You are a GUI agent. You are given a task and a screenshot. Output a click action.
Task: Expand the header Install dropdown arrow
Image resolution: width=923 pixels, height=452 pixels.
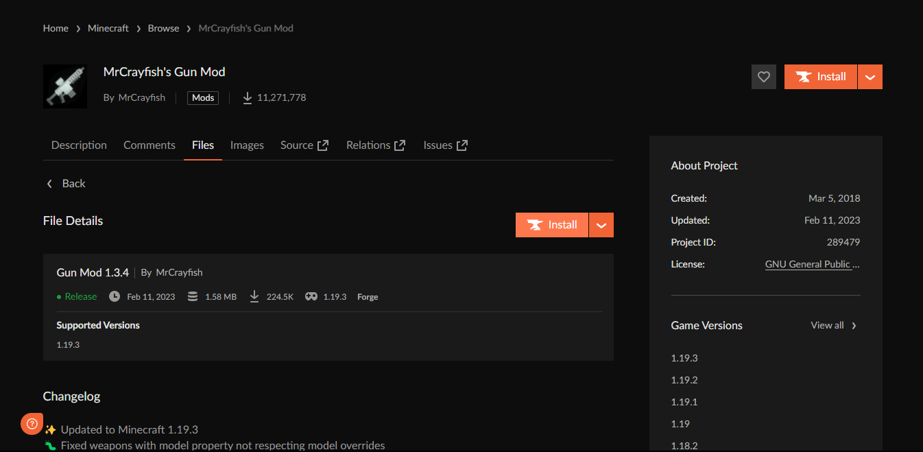[870, 77]
